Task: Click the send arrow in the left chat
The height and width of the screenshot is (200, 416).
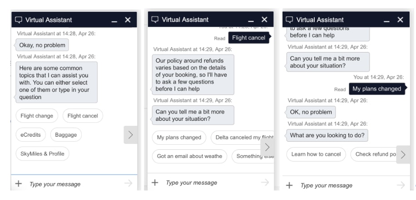Action: coord(128,183)
